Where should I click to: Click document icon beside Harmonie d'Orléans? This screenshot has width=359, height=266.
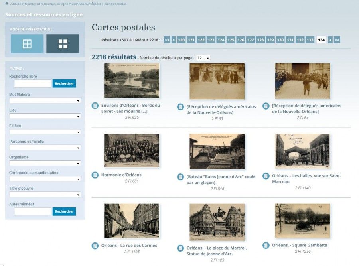coord(95,175)
